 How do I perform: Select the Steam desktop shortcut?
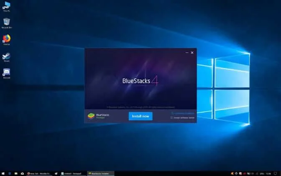7,57
